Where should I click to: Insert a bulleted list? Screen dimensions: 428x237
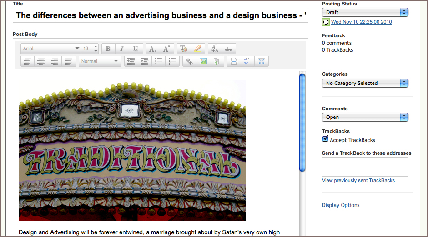(x=158, y=61)
